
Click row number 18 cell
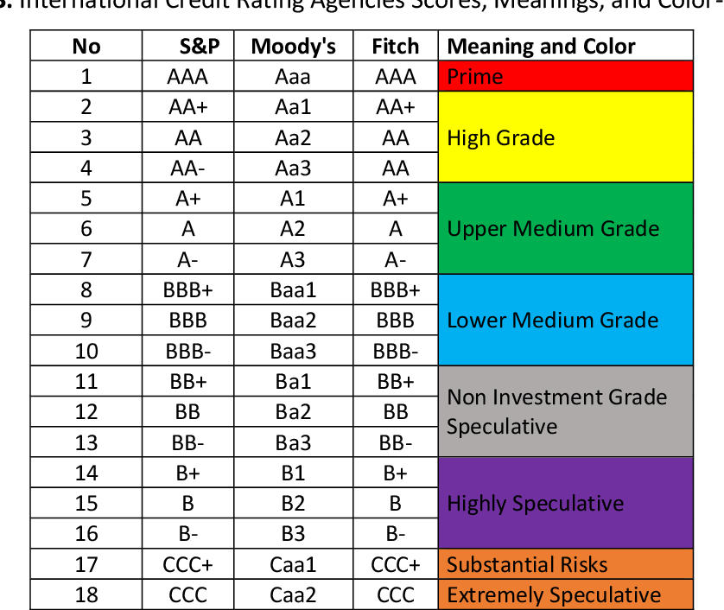pyautogui.click(x=86, y=594)
